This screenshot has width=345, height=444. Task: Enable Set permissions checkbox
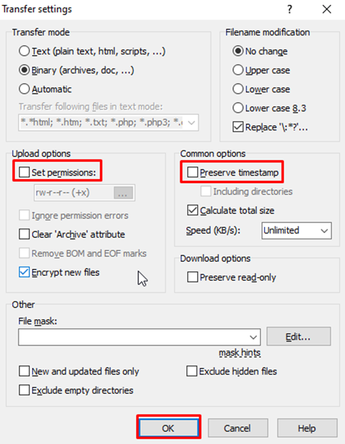point(24,172)
